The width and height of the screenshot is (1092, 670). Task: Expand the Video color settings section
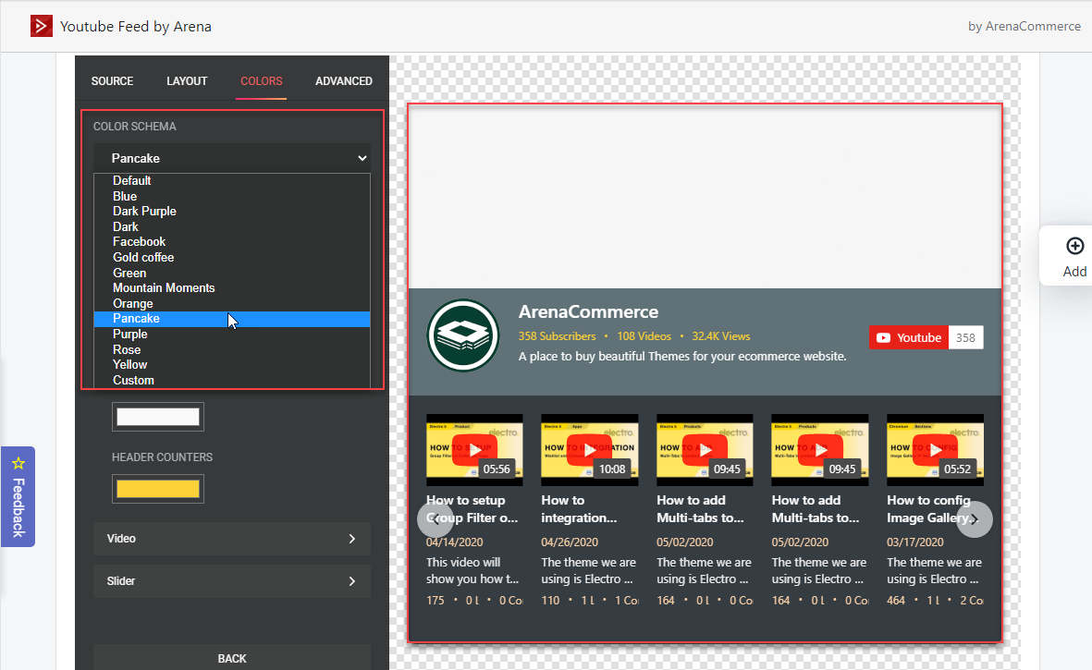click(x=232, y=539)
